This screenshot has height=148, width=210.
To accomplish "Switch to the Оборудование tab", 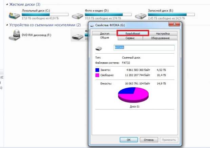I will [160, 38].
